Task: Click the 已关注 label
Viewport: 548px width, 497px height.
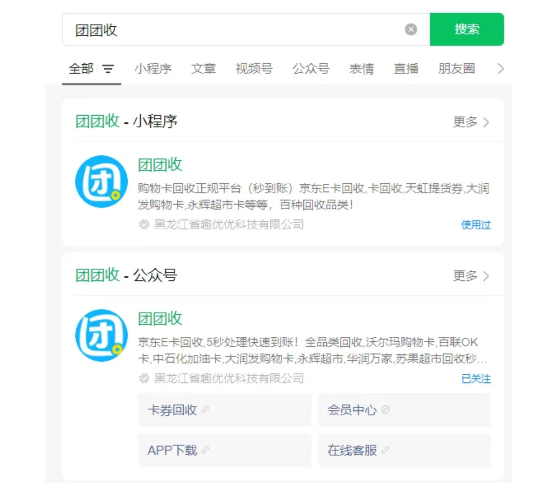Action: [x=476, y=379]
